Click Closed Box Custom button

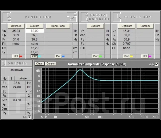145,26
